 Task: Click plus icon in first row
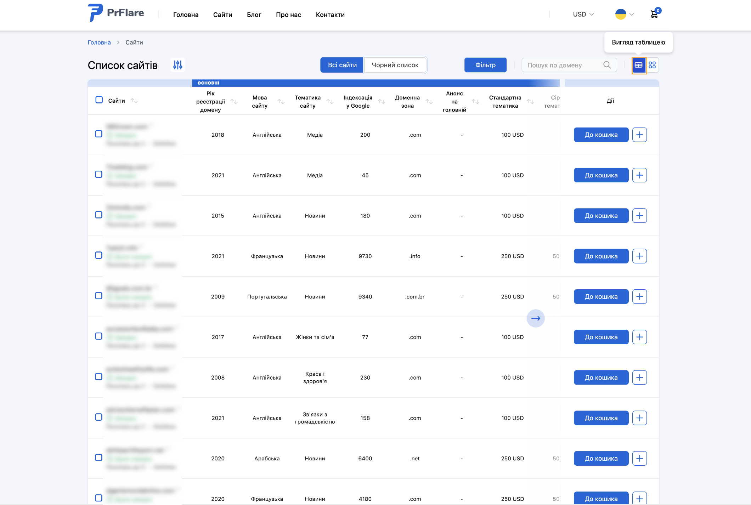click(639, 135)
